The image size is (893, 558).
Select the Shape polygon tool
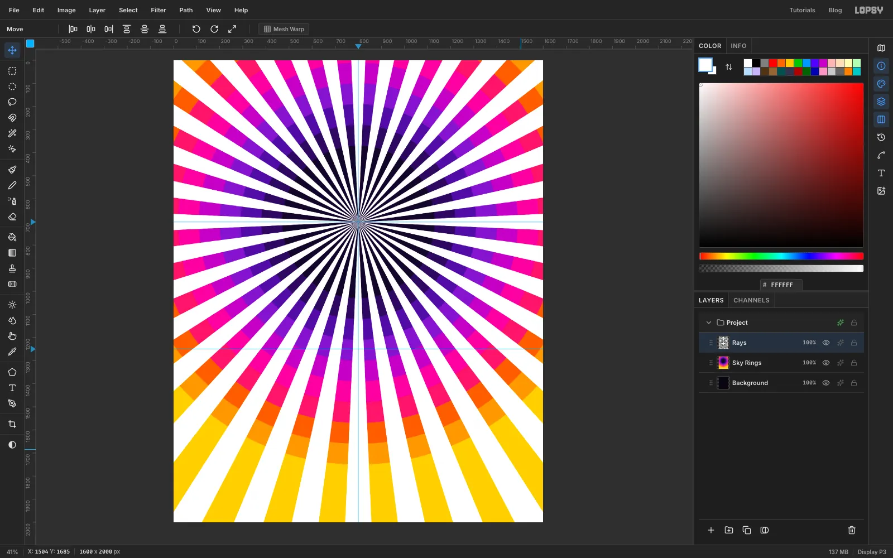point(12,372)
